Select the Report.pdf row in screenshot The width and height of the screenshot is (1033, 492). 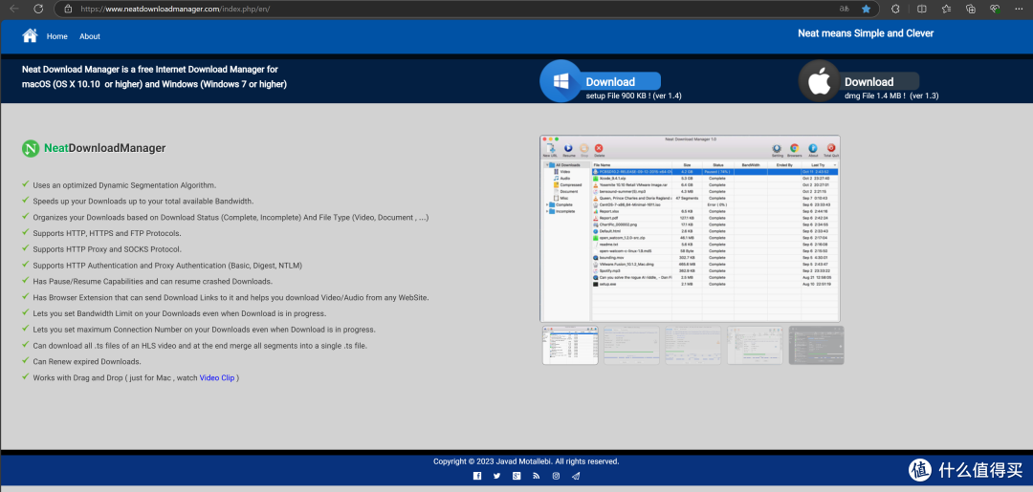coord(714,218)
